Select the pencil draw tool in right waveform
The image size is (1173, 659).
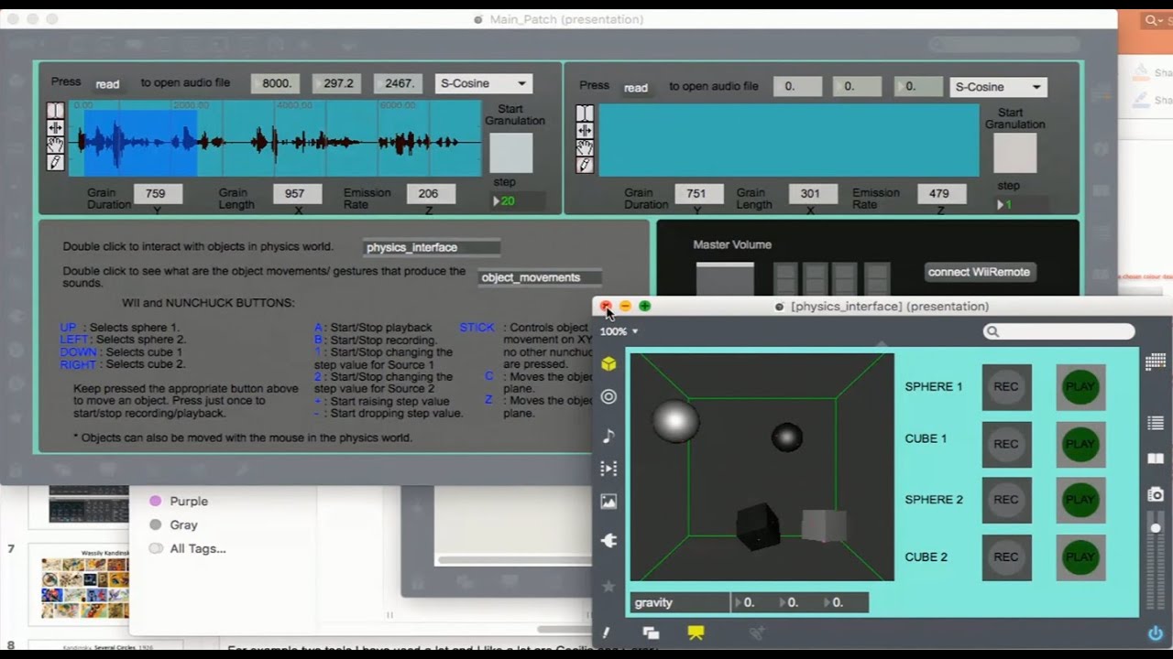tap(584, 165)
